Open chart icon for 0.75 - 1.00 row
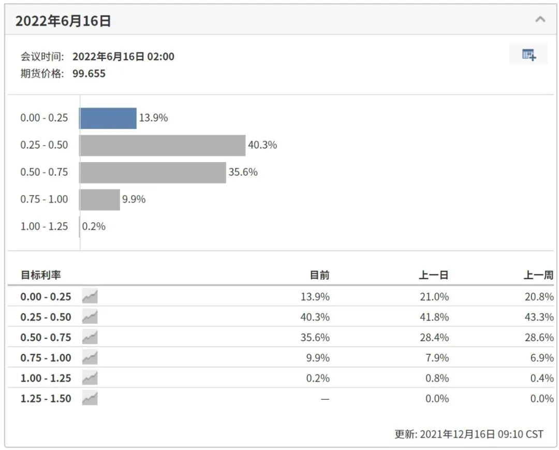Screen dimensions: 559x450 pos(90,357)
